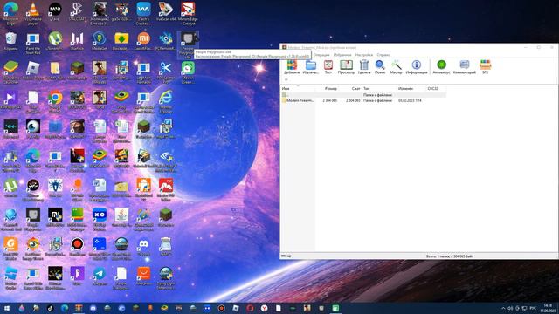Click the РУС language indicator in tray
The image size is (559, 314).
point(533,308)
